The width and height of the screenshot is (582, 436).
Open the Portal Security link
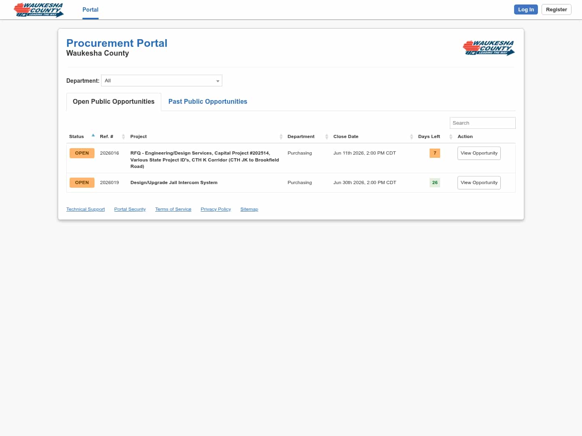(x=130, y=209)
